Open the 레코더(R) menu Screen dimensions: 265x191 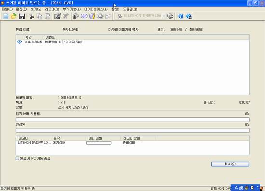click(x=52, y=9)
